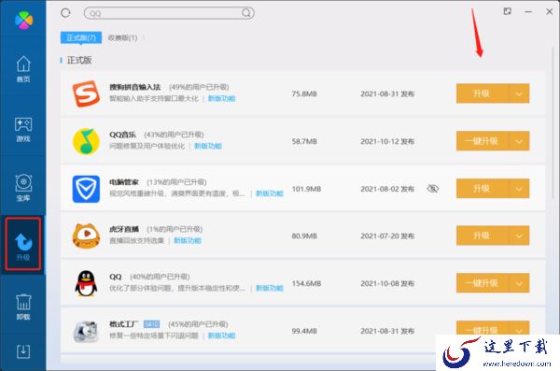Click the vertical scrollbar on the right
The width and height of the screenshot is (560, 371).
click(x=553, y=123)
